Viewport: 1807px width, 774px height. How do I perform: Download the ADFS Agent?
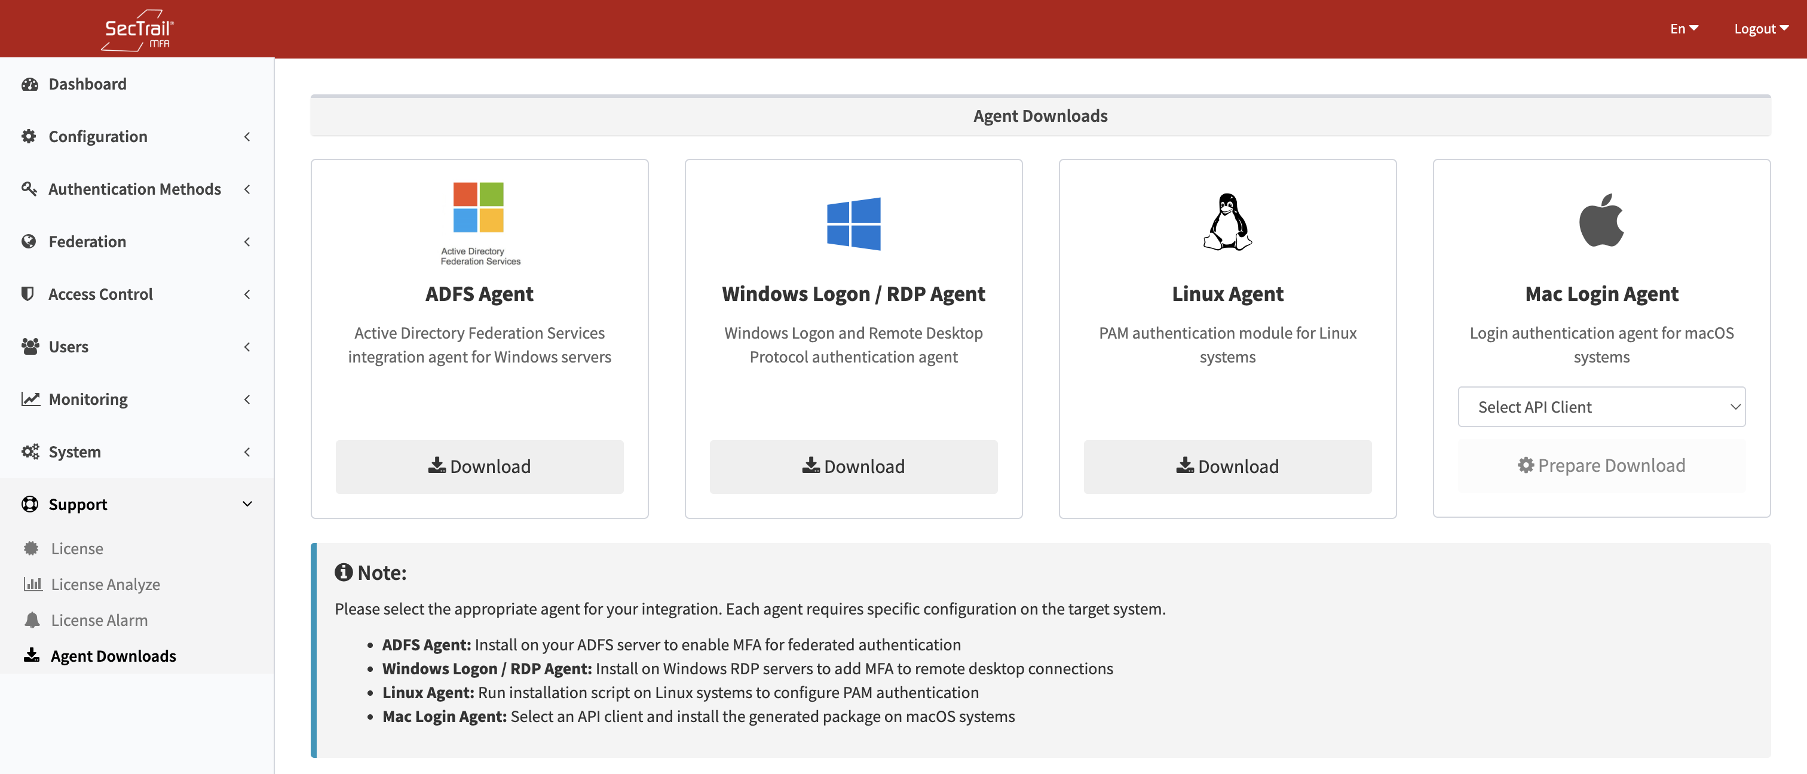pyautogui.click(x=479, y=466)
